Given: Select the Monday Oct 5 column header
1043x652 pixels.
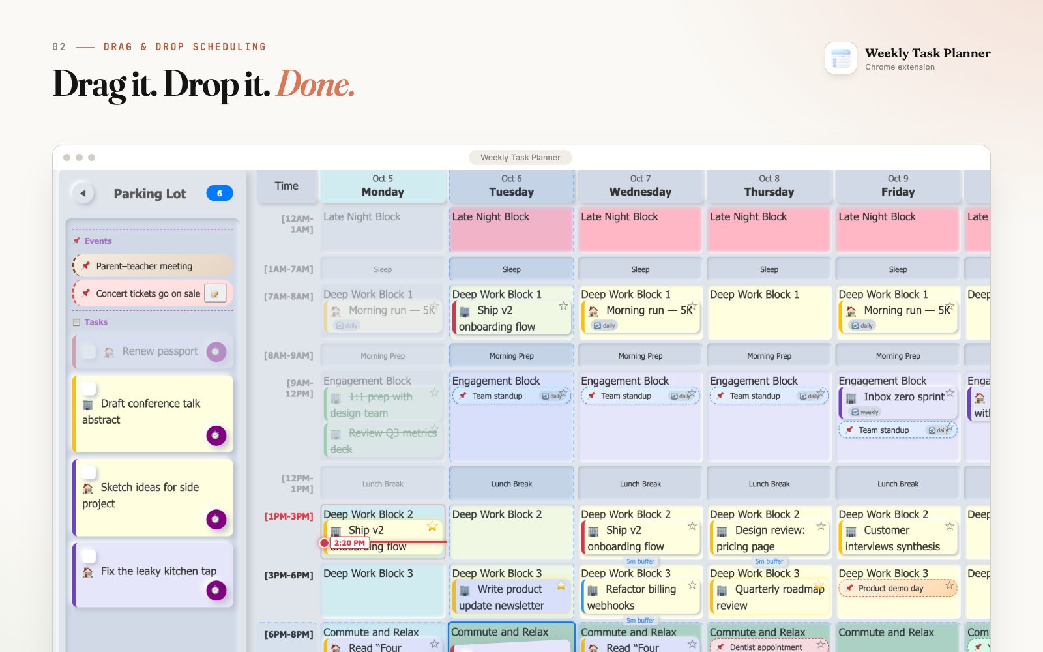Looking at the screenshot, I should [x=383, y=186].
